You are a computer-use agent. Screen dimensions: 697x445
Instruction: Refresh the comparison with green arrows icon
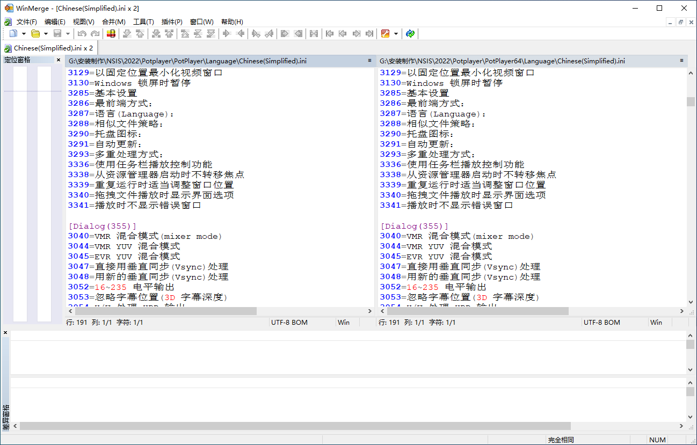pos(410,34)
